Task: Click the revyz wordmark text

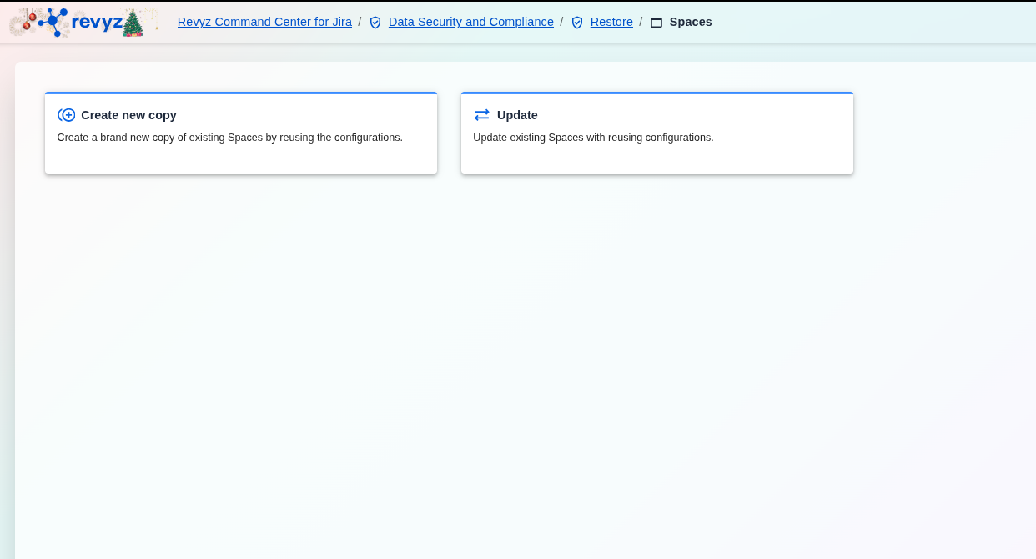Action: tap(97, 22)
